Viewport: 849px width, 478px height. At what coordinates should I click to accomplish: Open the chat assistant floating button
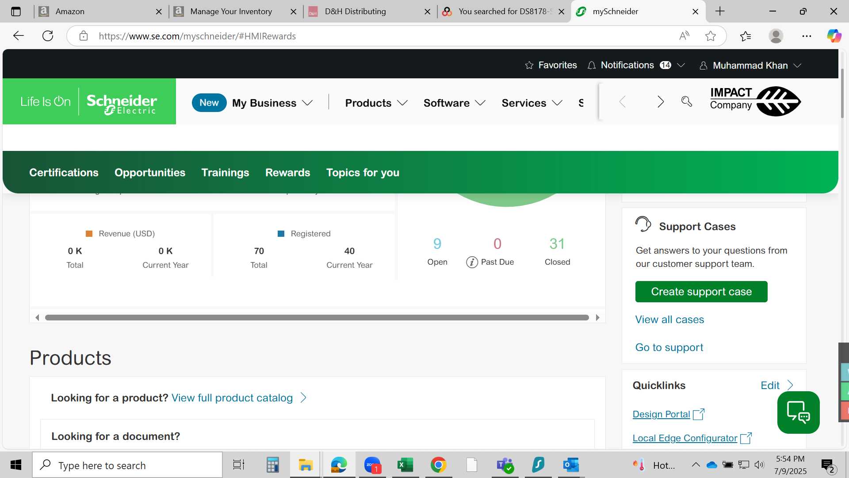(x=798, y=412)
